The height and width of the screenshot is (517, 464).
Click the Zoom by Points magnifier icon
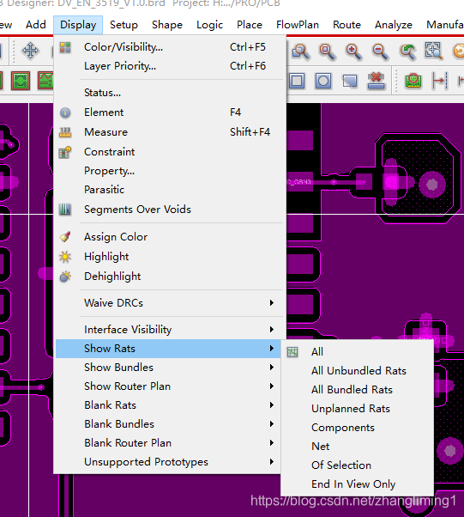[x=301, y=52]
